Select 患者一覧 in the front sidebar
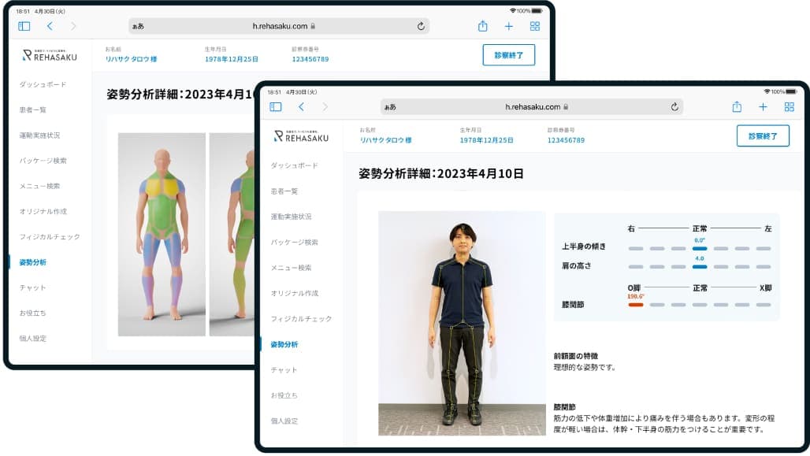The height and width of the screenshot is (456, 810). [x=284, y=191]
